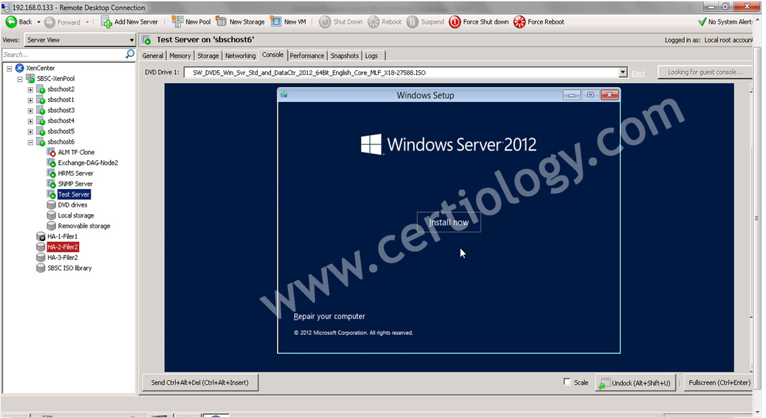Click the Reboot toolbar icon
Image resolution: width=766 pixels, height=418 pixels.
click(x=373, y=22)
